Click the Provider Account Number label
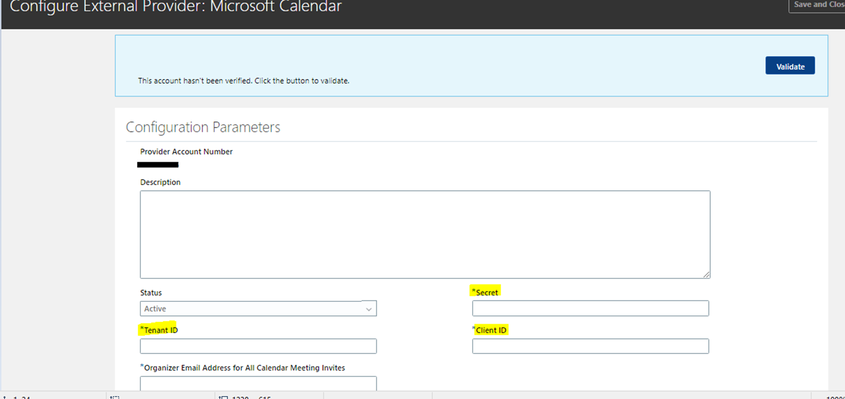 [186, 152]
